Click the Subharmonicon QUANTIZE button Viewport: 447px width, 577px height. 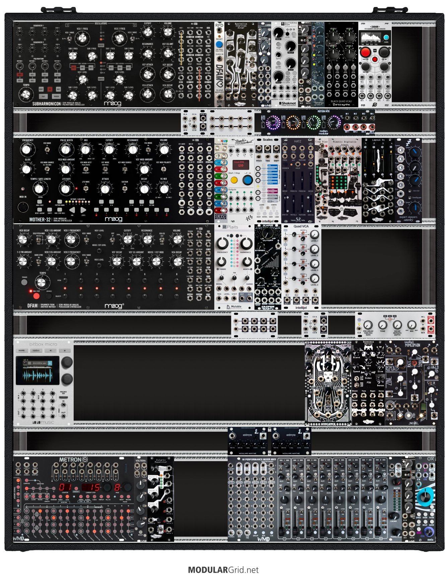pos(101,79)
